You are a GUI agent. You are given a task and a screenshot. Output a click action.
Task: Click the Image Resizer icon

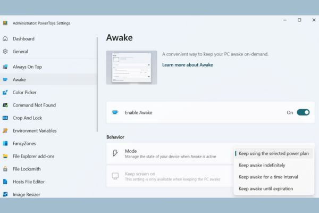pyautogui.click(x=5, y=194)
